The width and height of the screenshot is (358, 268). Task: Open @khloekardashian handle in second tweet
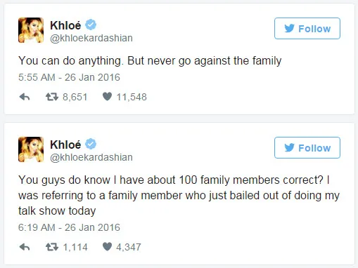91,157
